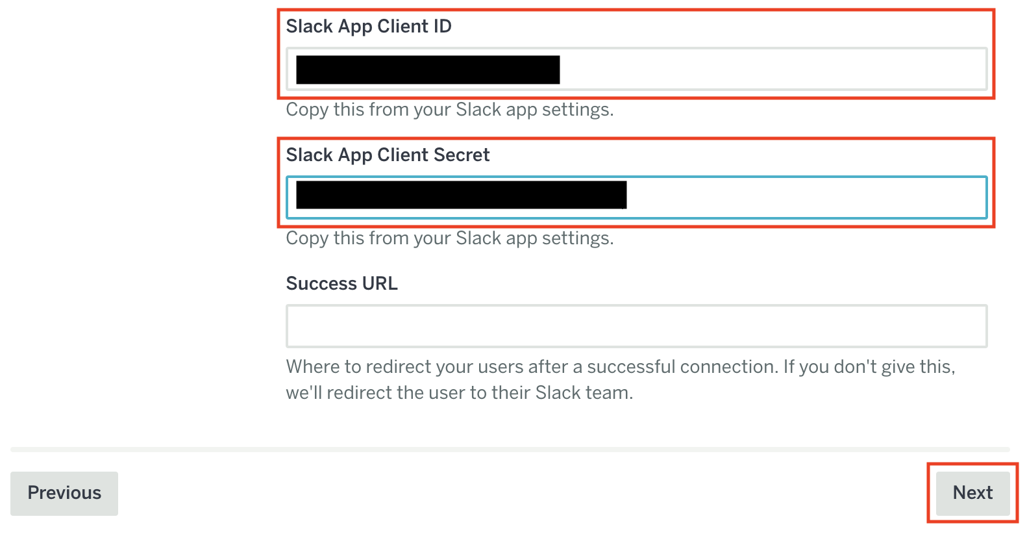Click the redacted Client Secret value
Image resolution: width=1027 pixels, height=534 pixels.
pos(461,195)
